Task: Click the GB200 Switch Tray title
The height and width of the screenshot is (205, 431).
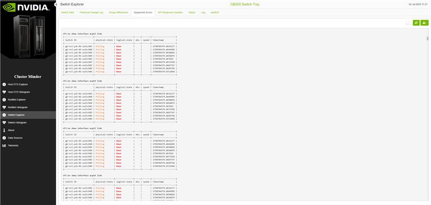Action: [x=245, y=4]
